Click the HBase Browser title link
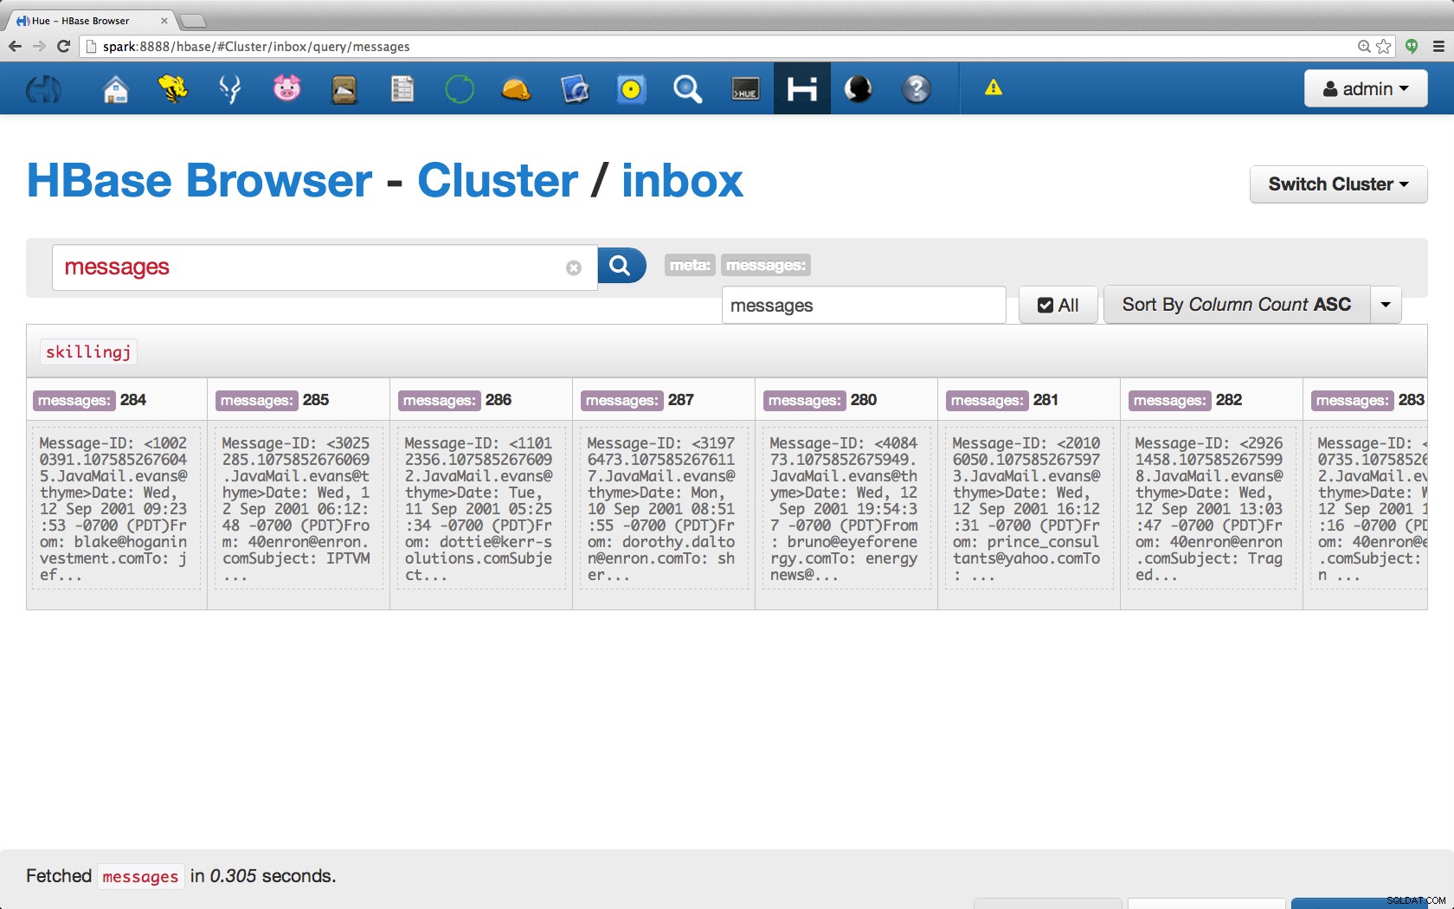Viewport: 1454px width, 909px height. pos(200,181)
